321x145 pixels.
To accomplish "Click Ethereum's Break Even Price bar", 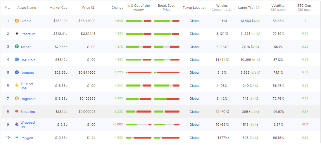I will (167, 34).
